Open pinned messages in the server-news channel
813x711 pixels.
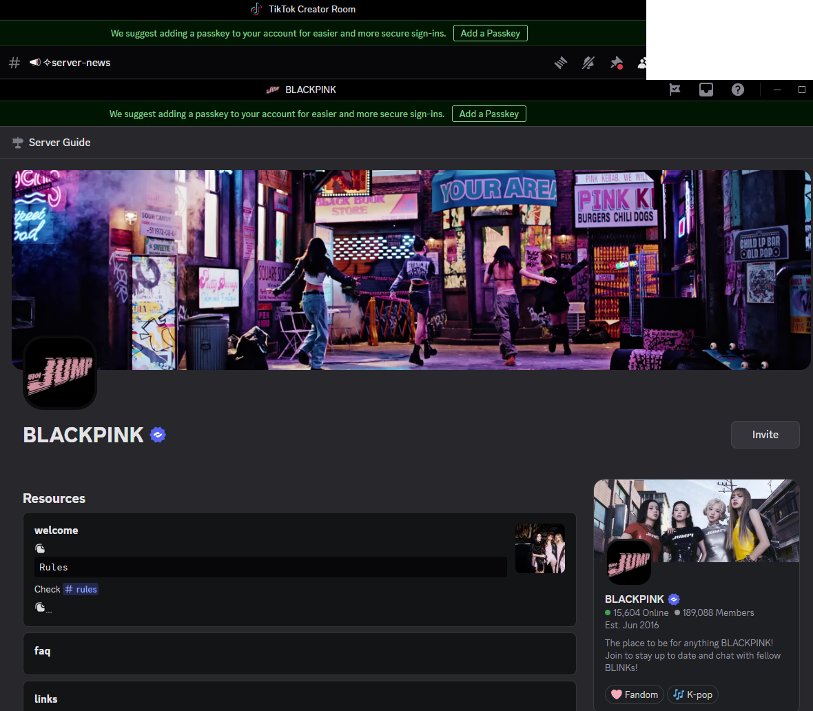(x=616, y=63)
